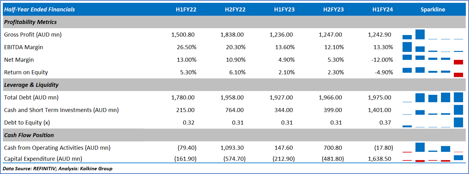This screenshot has width=469, height=174.
Task: Click the Debt to Equity sparkline
Action: [433, 122]
